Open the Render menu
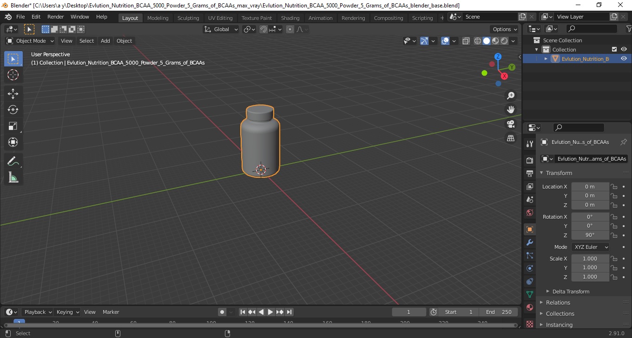Image resolution: width=632 pixels, height=338 pixels. pyautogui.click(x=56, y=17)
